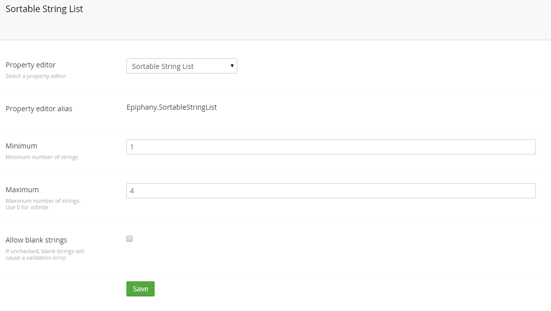Focus the Maximum number of strings field
Image resolution: width=551 pixels, height=311 pixels.
coord(331,191)
